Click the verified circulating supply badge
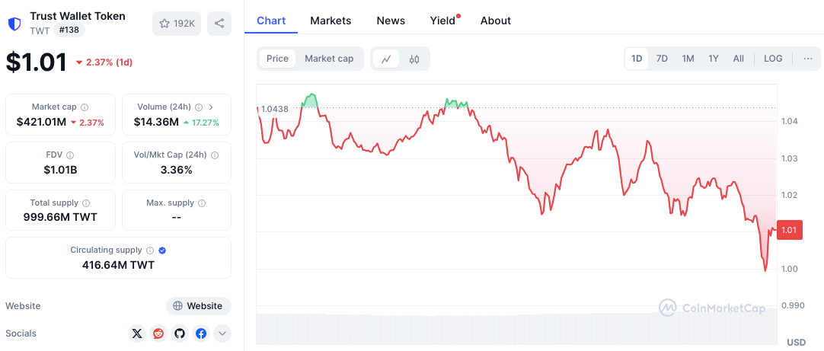 pyautogui.click(x=162, y=250)
